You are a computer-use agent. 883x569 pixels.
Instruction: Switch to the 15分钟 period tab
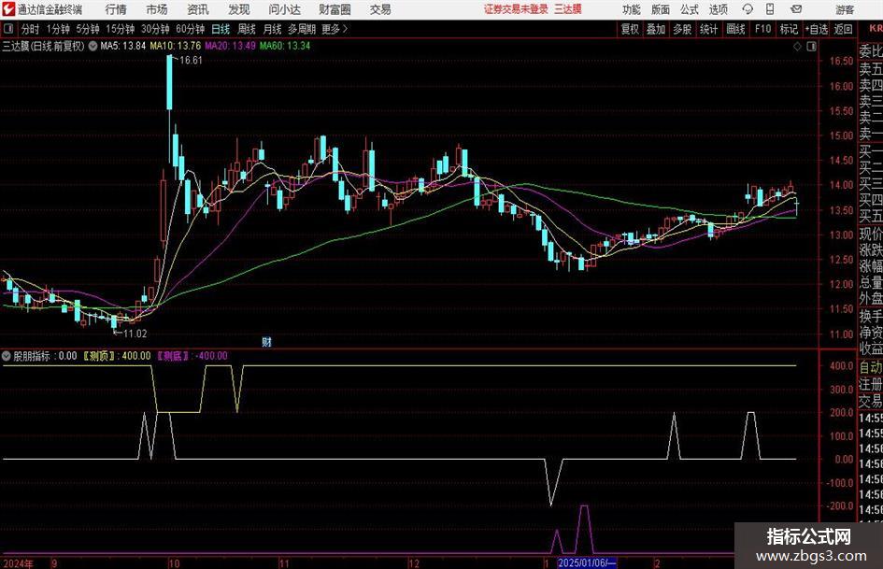120,29
